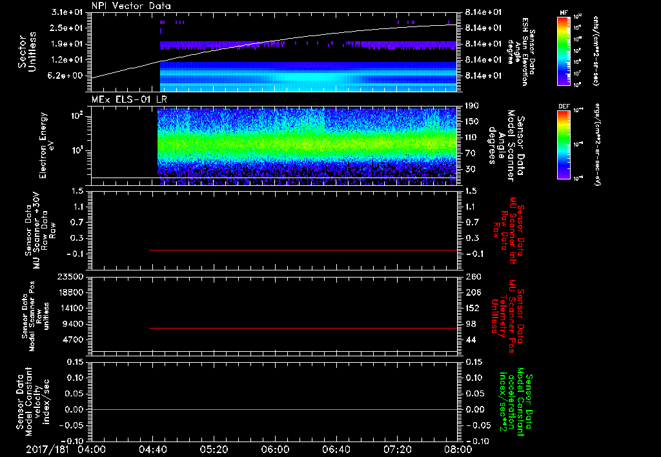Click the 'DEF' label above color bar
The height and width of the screenshot is (457, 661).
click(564, 107)
